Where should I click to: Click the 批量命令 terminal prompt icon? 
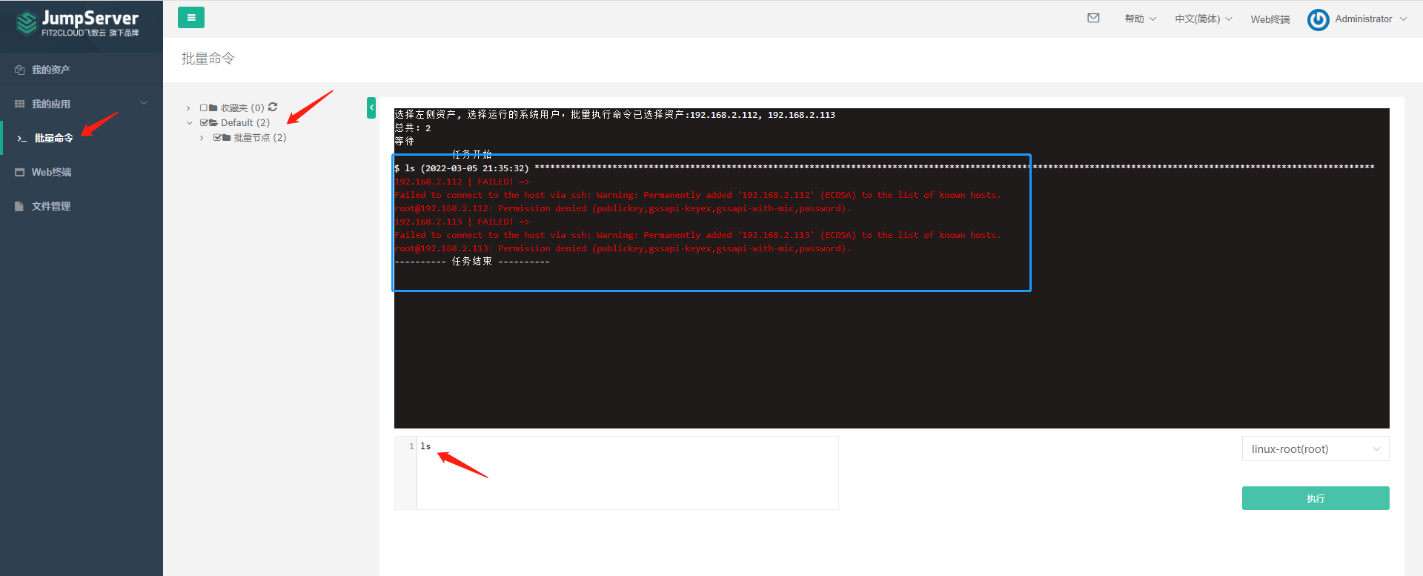(22, 139)
